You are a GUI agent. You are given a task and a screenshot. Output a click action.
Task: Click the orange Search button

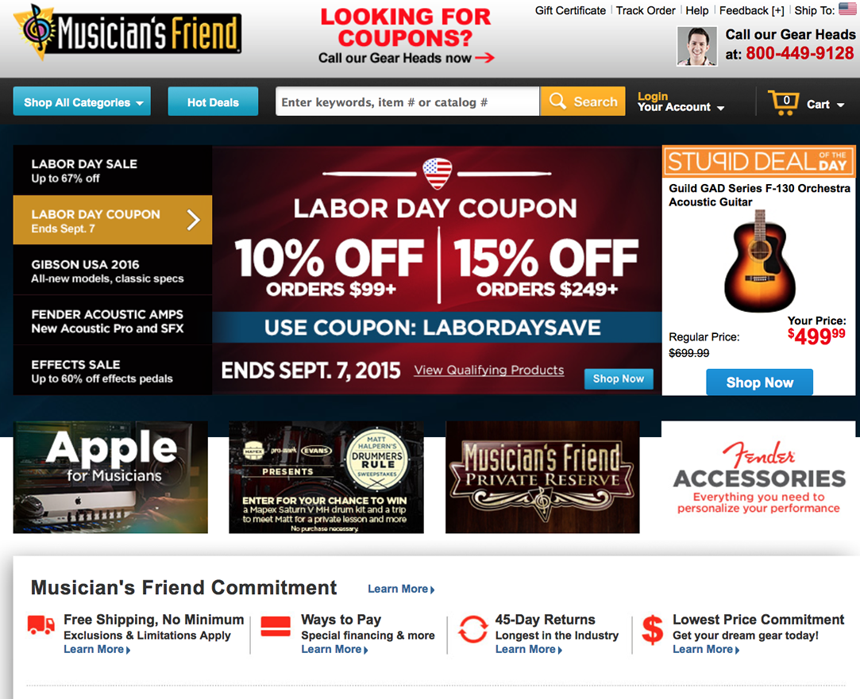(583, 102)
